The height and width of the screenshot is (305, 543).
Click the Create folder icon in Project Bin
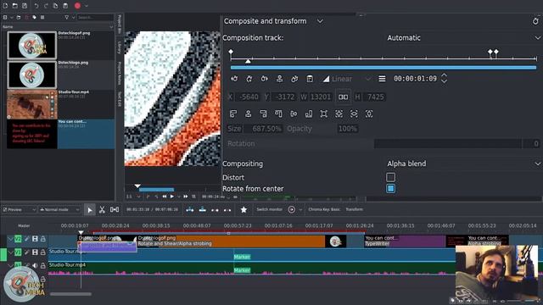click(x=19, y=17)
